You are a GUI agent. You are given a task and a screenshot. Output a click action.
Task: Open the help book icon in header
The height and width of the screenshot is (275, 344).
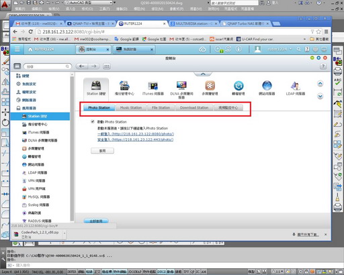point(307,49)
